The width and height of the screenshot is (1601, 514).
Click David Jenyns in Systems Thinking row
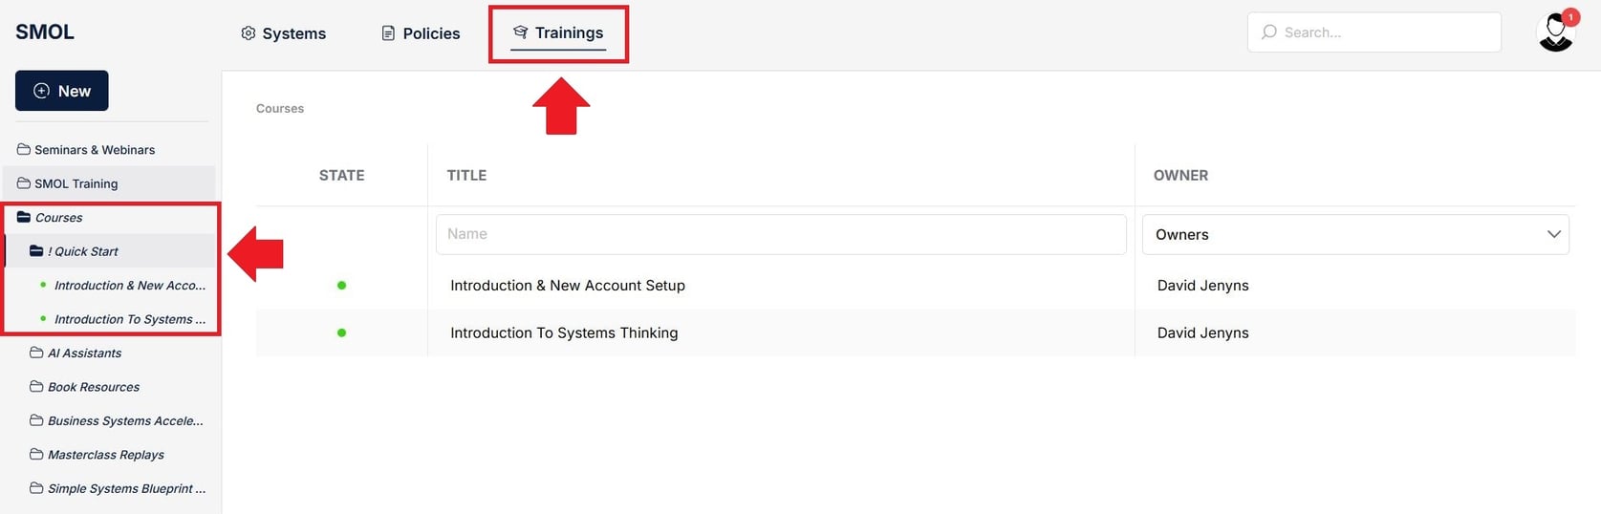tap(1202, 332)
